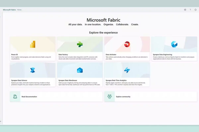Click the Synapse Real-Time Analytics lightning icon
Viewport: 199px width, 132px height.
[127, 70]
